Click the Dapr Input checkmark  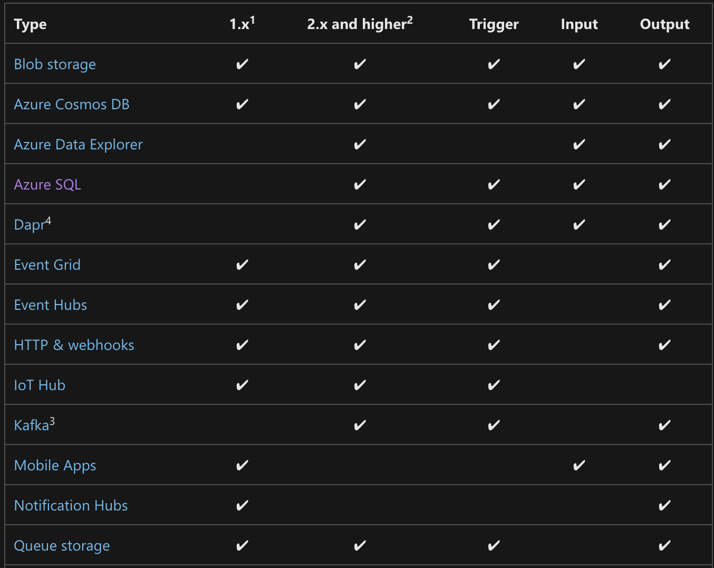[x=580, y=225]
